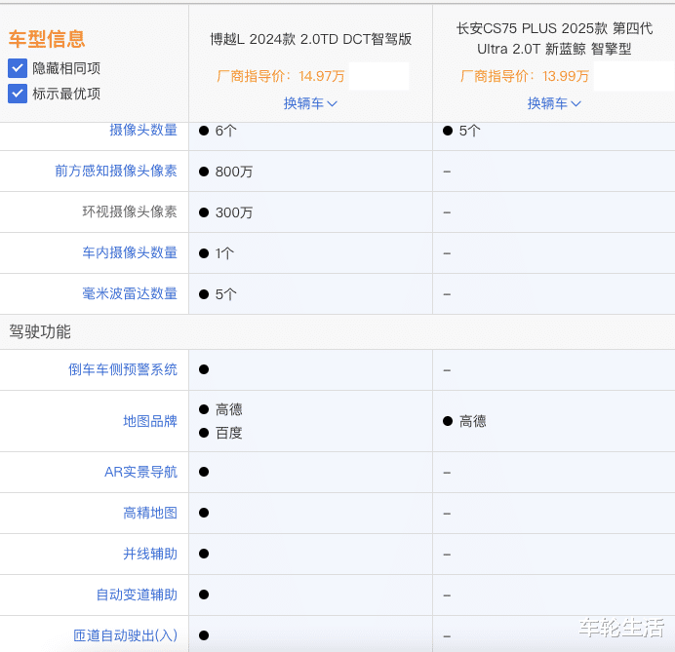The height and width of the screenshot is (652, 675).
Task: Select 高德 in the 长安CS75 column
Action: [x=473, y=421]
